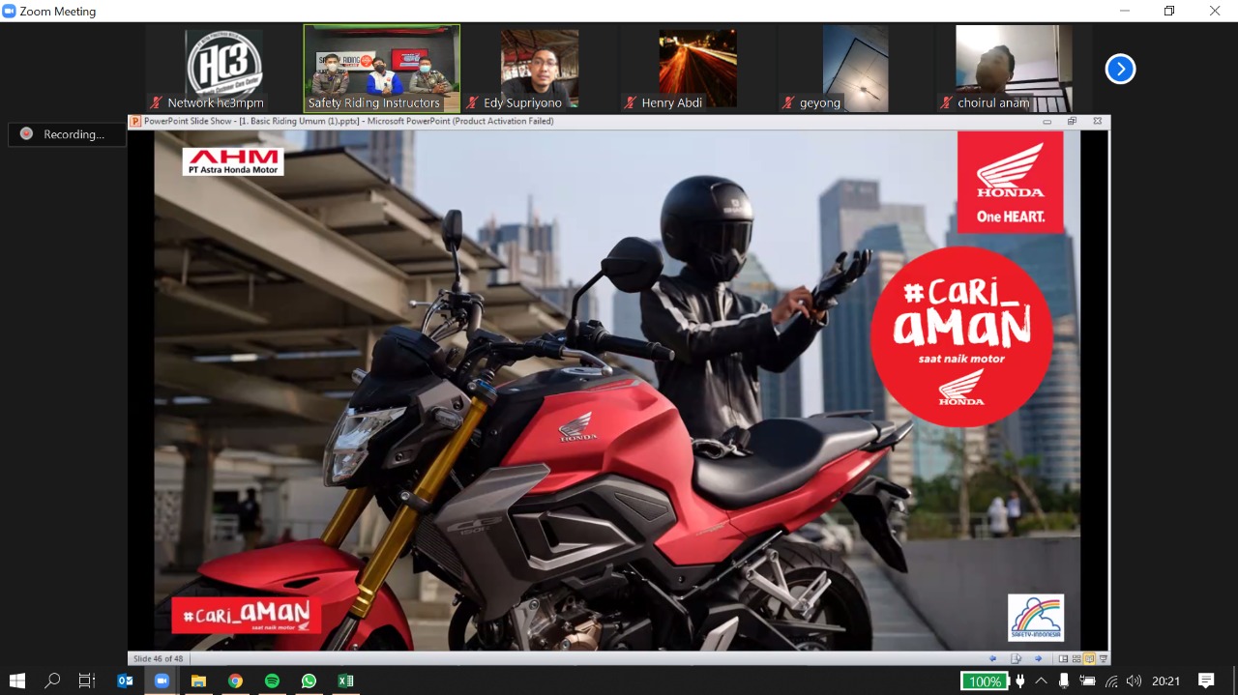The height and width of the screenshot is (695, 1238).
Task: Go to next slide arrow in slideshow
Action: point(1038,658)
